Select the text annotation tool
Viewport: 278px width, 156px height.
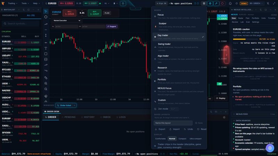point(46,48)
